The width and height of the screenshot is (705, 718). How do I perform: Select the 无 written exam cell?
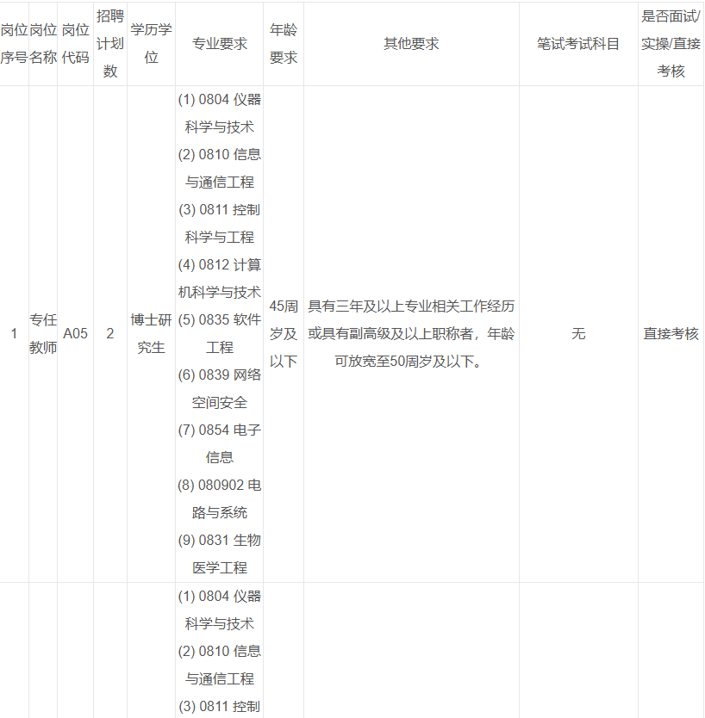point(578,334)
